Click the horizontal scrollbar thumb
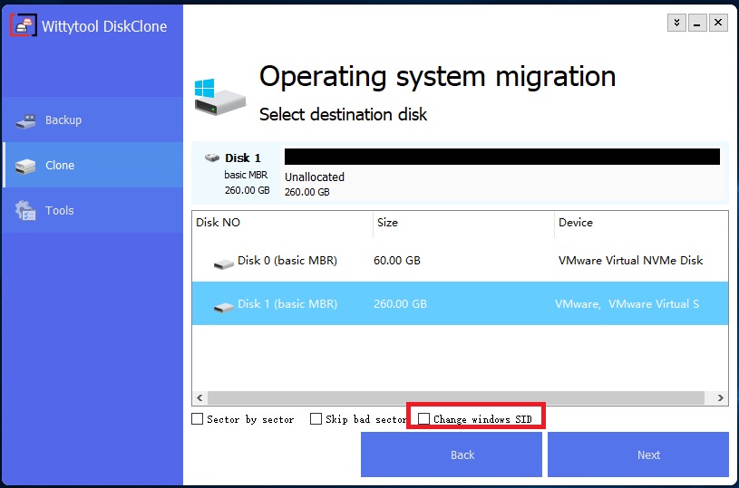The width and height of the screenshot is (739, 488). pyautogui.click(x=456, y=397)
